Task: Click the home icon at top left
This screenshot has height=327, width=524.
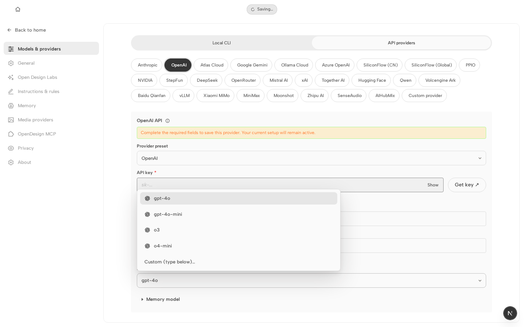Action: 18,9
